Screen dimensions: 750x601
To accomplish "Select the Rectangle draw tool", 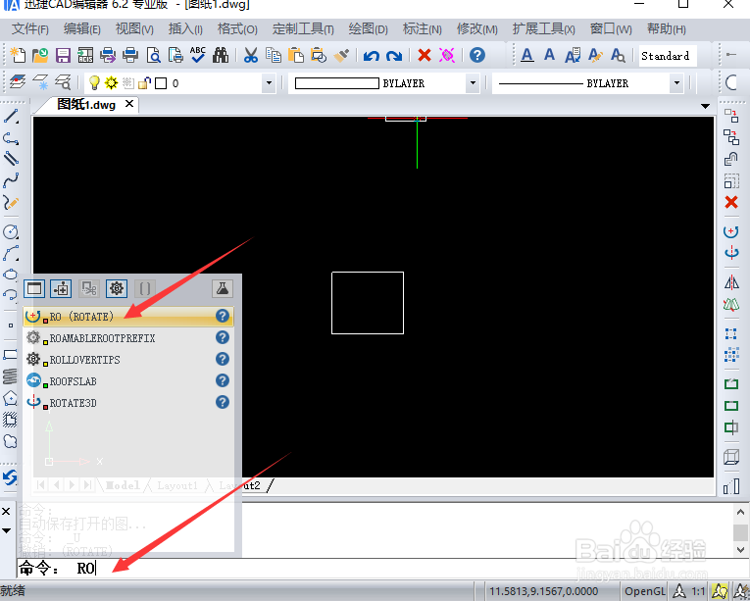I will [10, 355].
